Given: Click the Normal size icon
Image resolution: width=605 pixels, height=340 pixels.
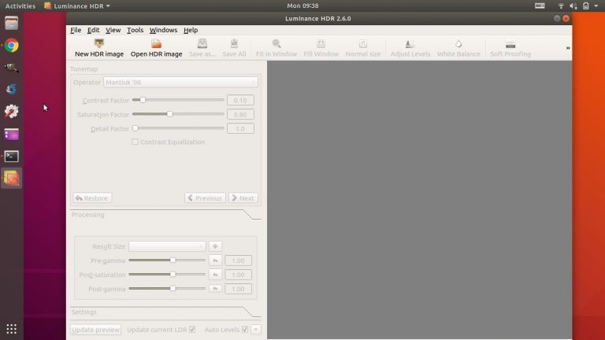Looking at the screenshot, I should click(363, 43).
